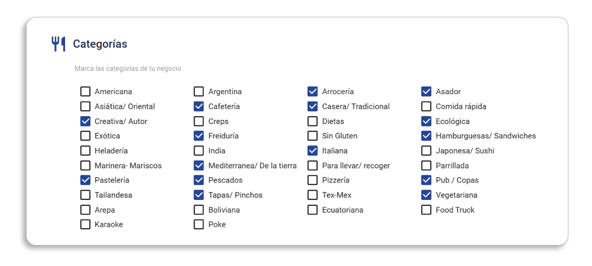The width and height of the screenshot is (592, 266).
Task: Enable the Pizzería checkbox
Action: 313,180
